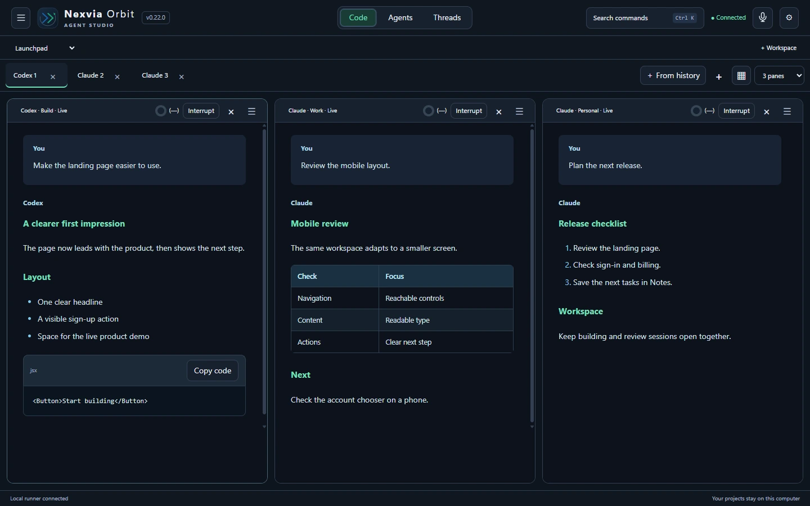Click the v0.22.0 version badge

pos(156,17)
